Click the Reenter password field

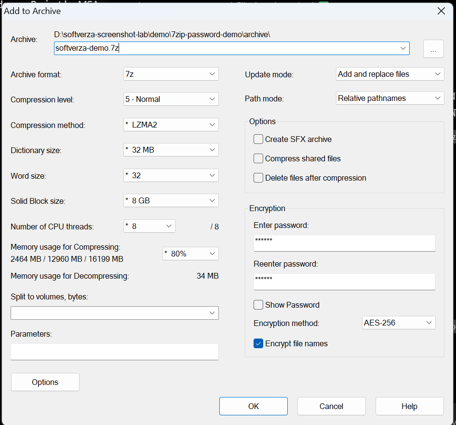point(344,282)
